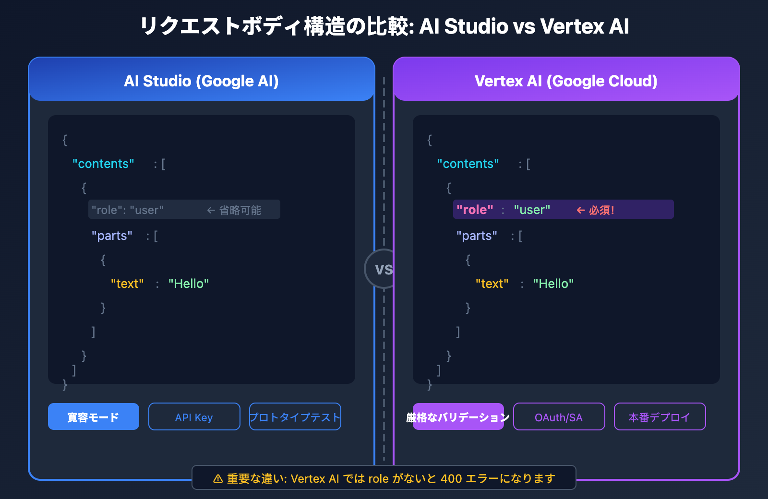
Task: Toggle the API Key badge
Action: pos(194,416)
